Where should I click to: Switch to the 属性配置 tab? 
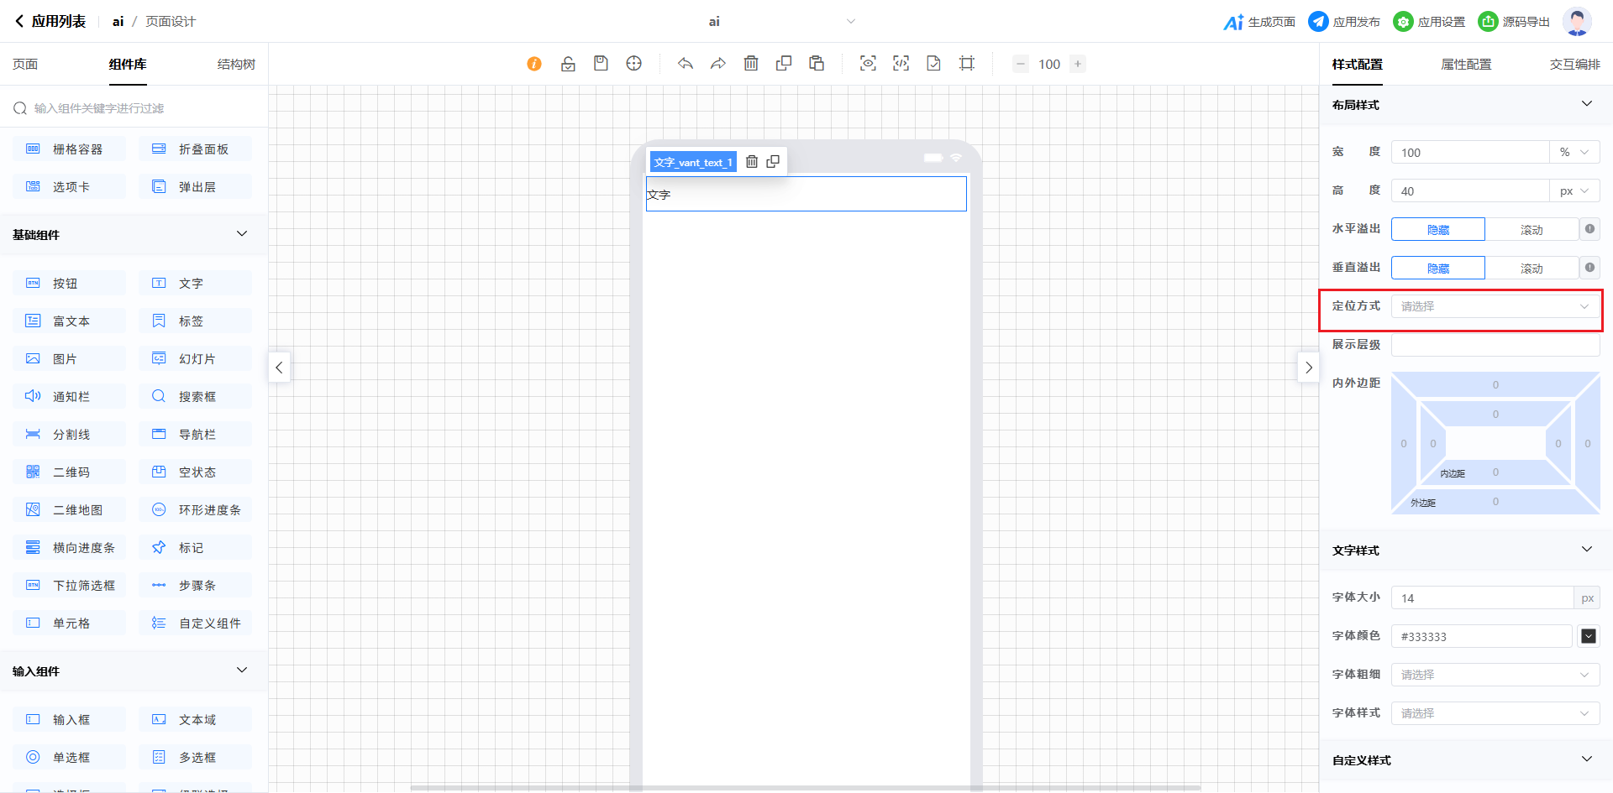point(1466,65)
